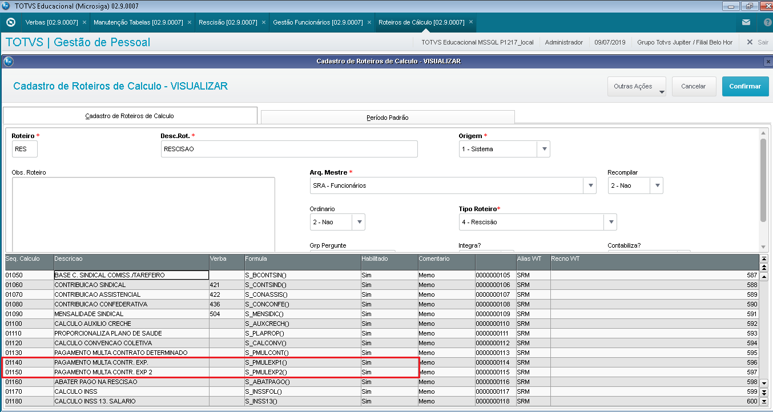This screenshot has height=412, width=773.
Task: Click formula cell S_PMULEXP1()
Action: [x=303, y=362]
